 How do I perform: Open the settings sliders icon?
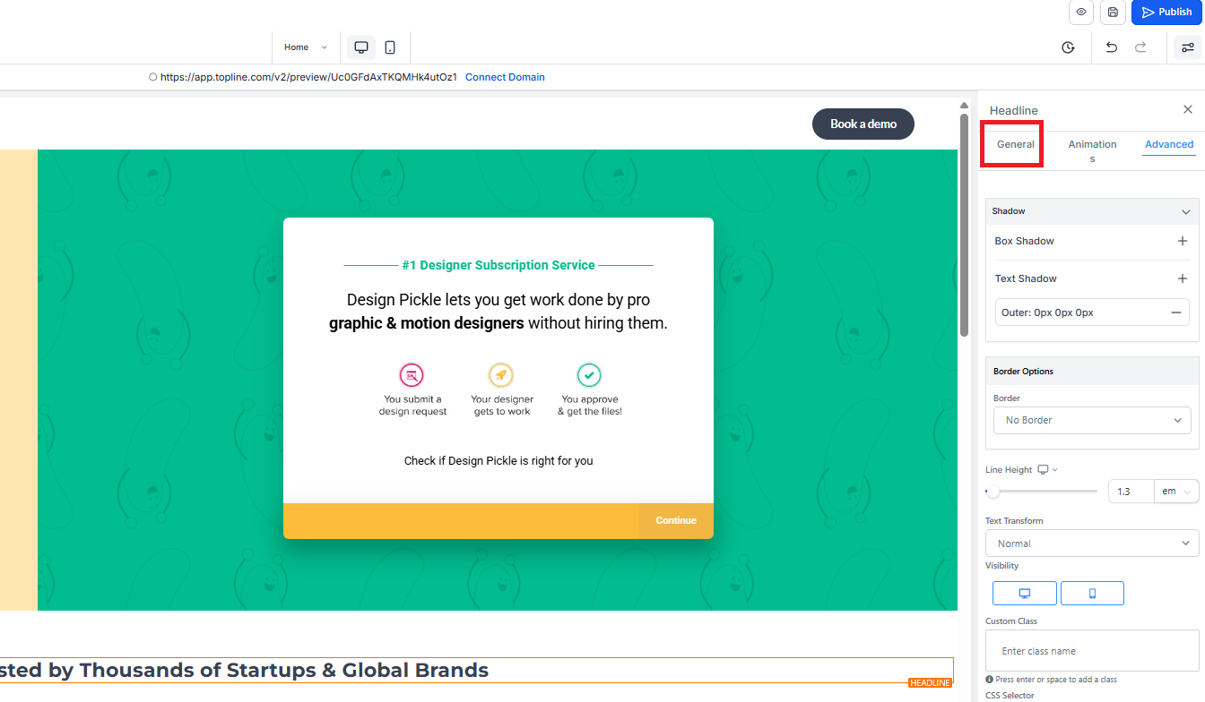pyautogui.click(x=1188, y=47)
